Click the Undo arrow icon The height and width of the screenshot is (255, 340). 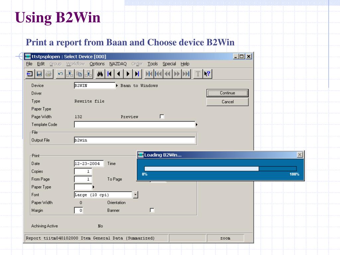pos(60,74)
